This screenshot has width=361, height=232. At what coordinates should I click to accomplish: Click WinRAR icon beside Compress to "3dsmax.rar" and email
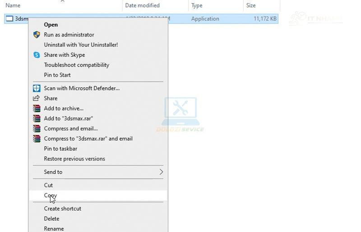tap(37, 139)
